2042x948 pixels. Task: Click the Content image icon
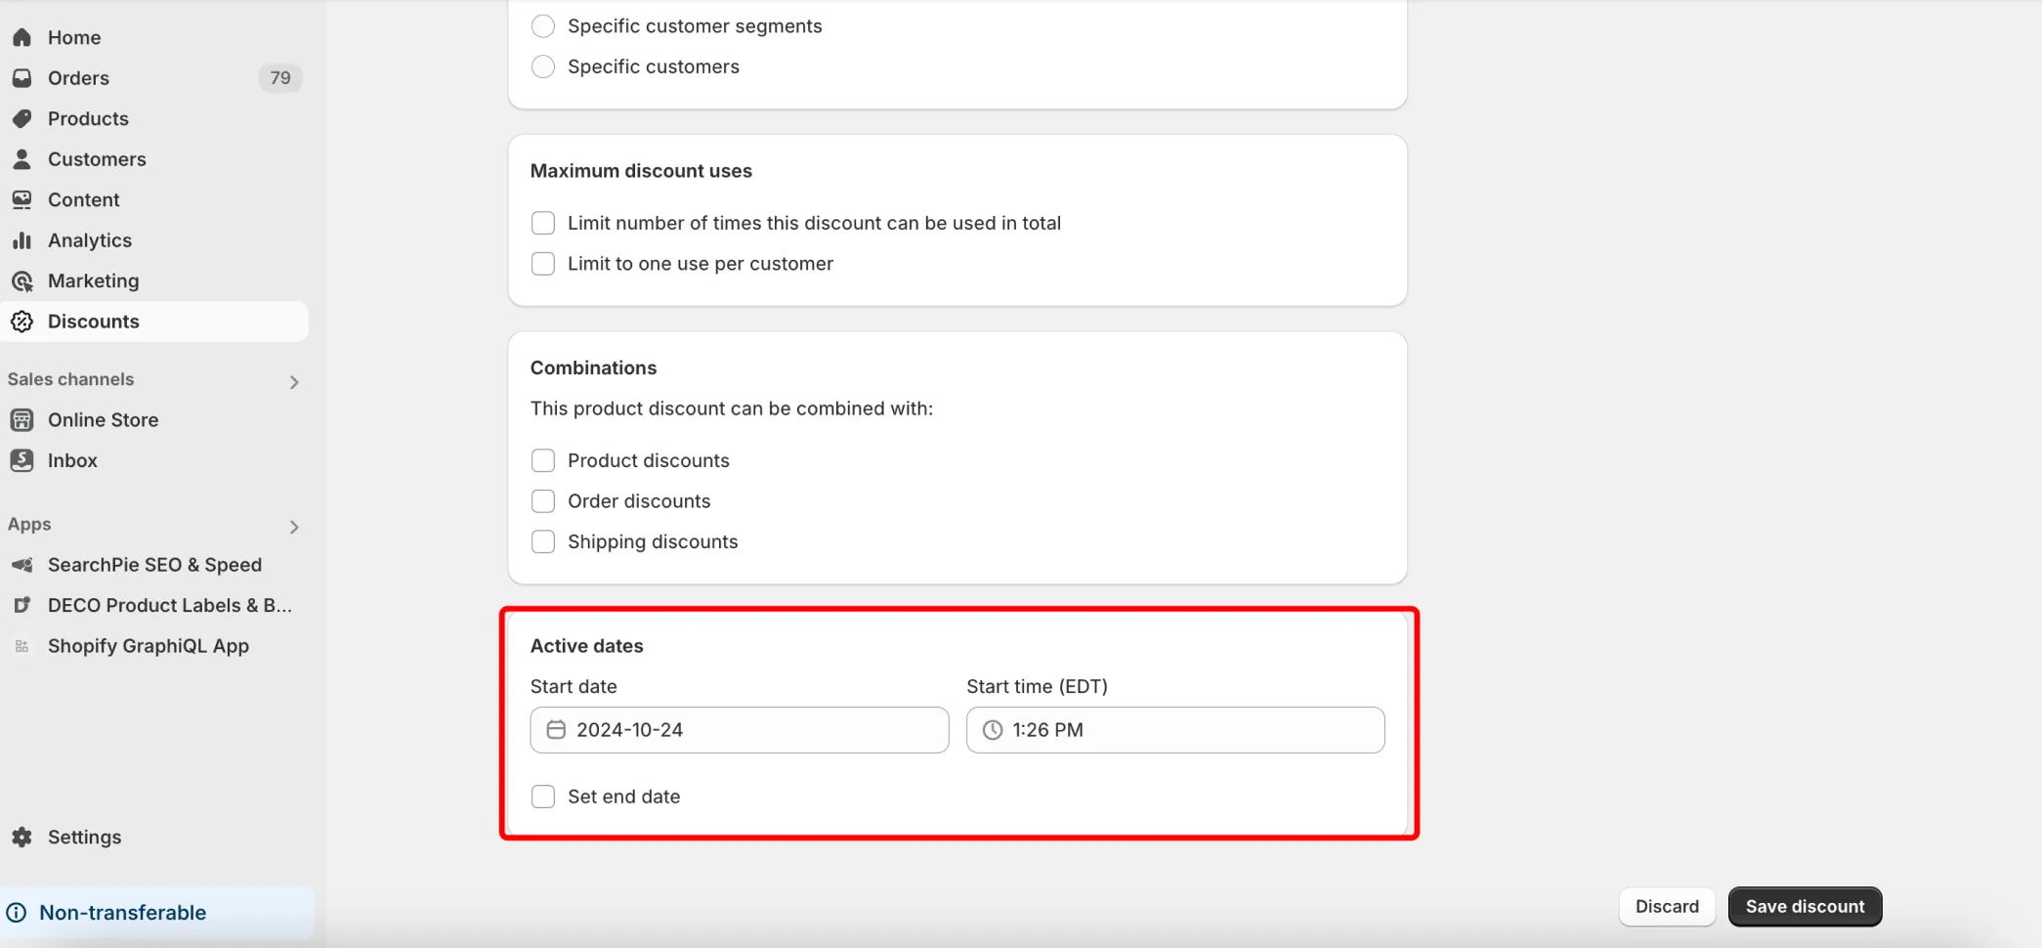click(21, 199)
